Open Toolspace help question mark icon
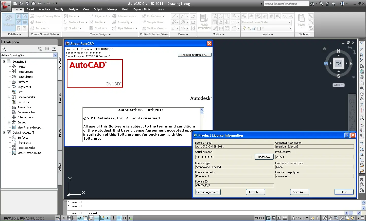The width and height of the screenshot is (366, 221). pyautogui.click(x=54, y=49)
